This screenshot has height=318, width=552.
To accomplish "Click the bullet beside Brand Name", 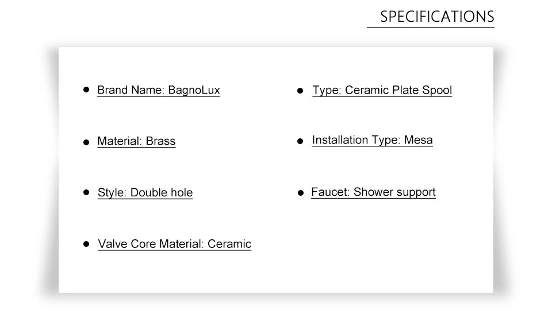I will click(x=86, y=90).
